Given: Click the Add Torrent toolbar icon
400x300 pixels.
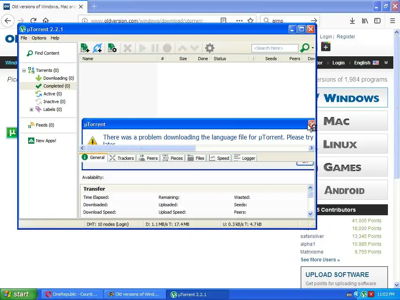Looking at the screenshot, I should click(x=85, y=48).
